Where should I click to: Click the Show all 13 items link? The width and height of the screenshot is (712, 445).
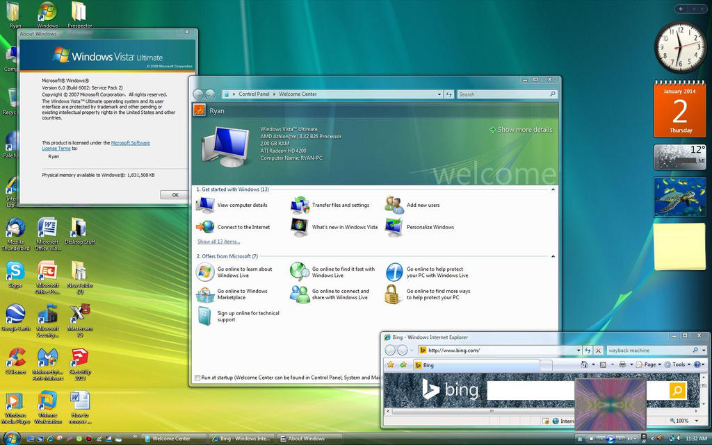pos(218,242)
